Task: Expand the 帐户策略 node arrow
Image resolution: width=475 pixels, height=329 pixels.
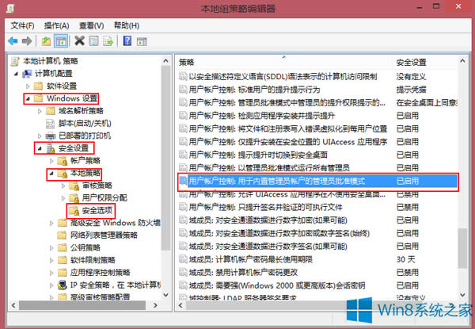Action: [x=51, y=161]
